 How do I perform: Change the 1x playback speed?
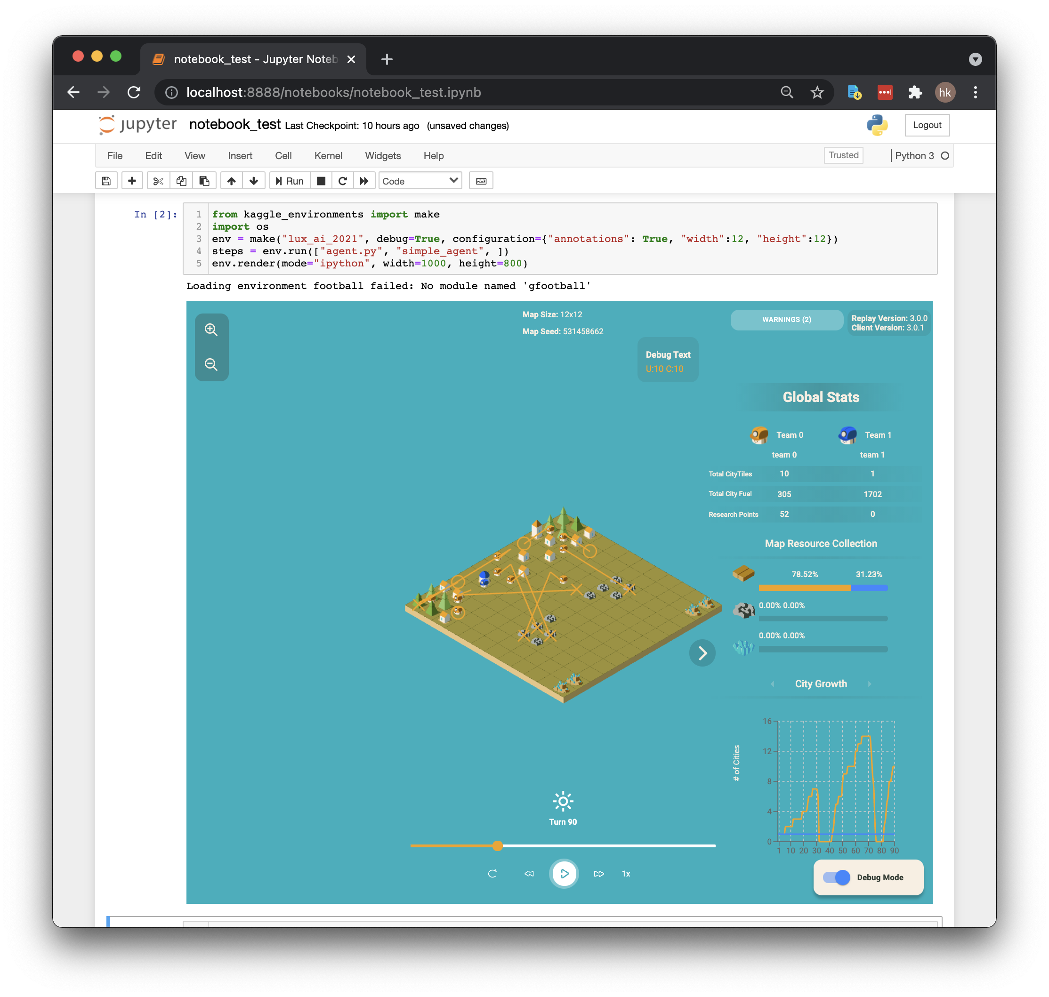[626, 874]
